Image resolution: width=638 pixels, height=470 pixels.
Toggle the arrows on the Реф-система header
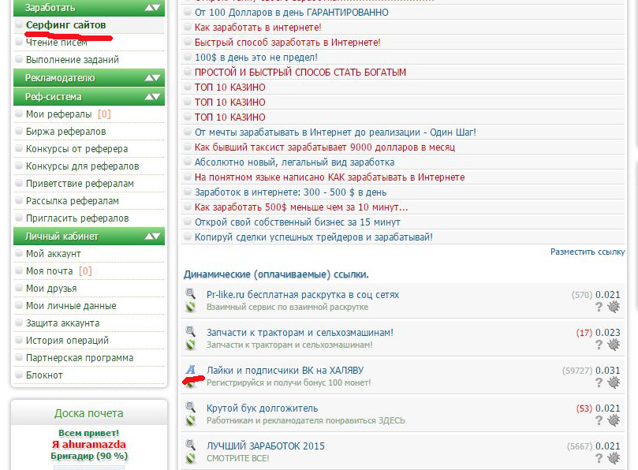point(152,97)
